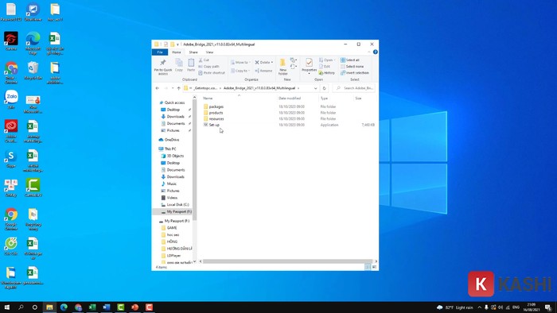The image size is (557, 313).
Task: Click Select all in ribbon
Action: click(x=350, y=60)
